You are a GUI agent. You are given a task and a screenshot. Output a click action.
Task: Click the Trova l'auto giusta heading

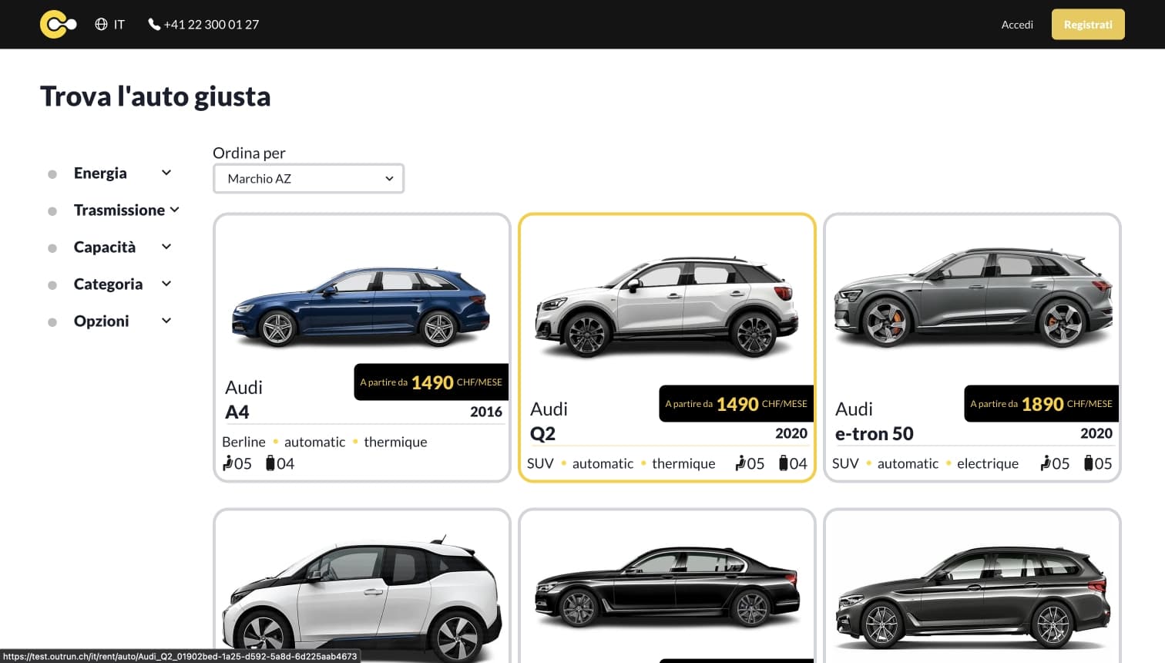[156, 96]
